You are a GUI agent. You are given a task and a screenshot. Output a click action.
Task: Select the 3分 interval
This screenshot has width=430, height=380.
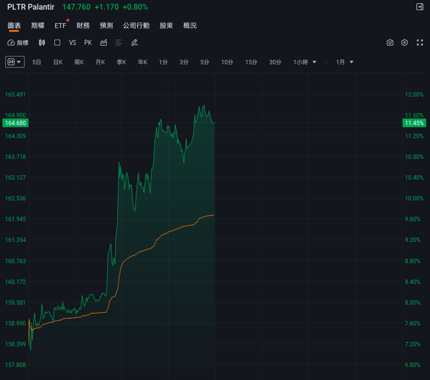(184, 62)
